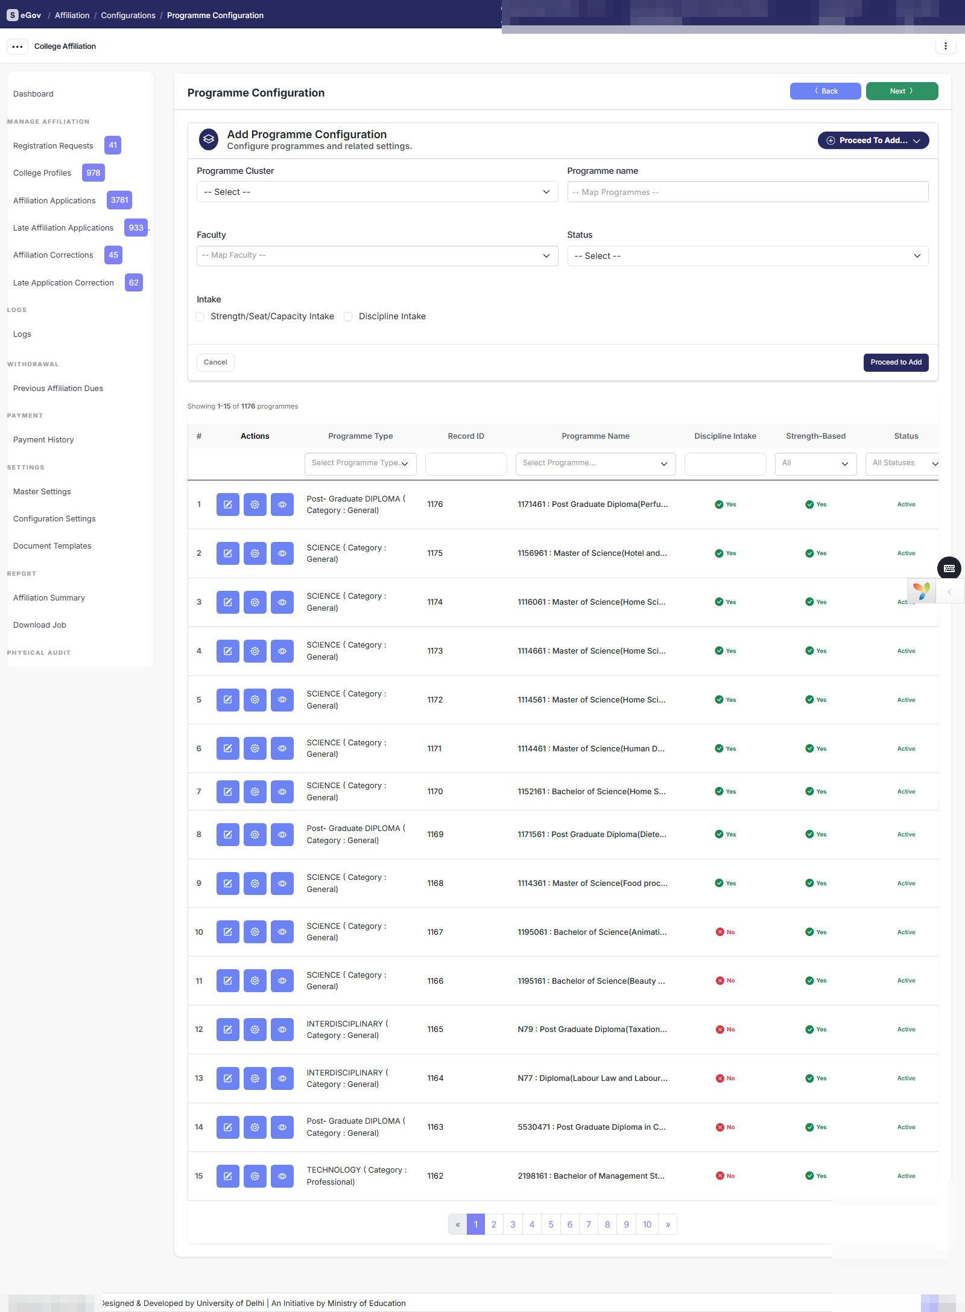The image size is (965, 1312).
Task: Click the floating keyboard icon button
Action: [949, 568]
